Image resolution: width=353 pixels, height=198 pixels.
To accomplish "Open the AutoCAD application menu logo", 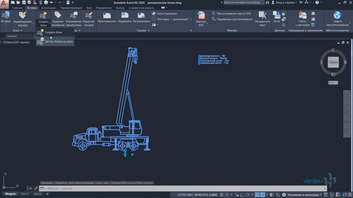I will click(4, 4).
